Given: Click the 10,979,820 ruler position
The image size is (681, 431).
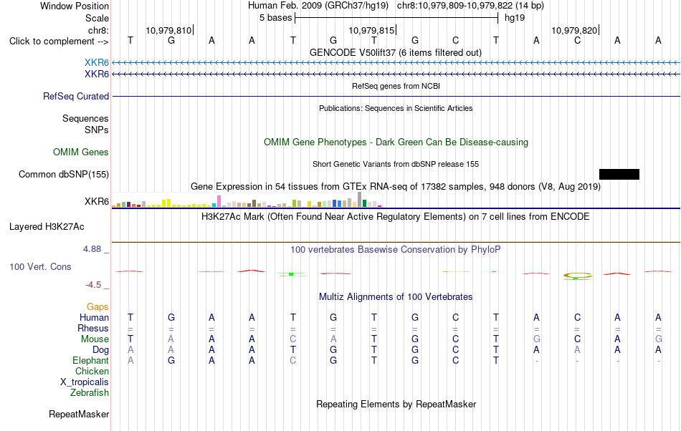Looking at the screenshot, I should [574, 30].
